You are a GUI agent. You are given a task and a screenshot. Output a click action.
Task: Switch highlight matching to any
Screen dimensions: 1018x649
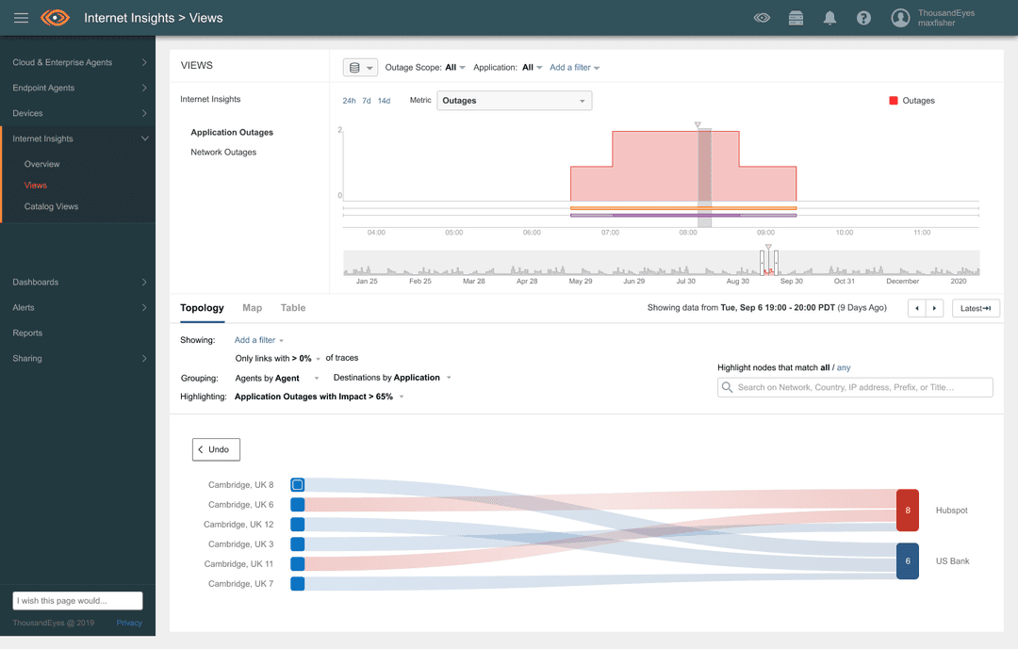[844, 367]
